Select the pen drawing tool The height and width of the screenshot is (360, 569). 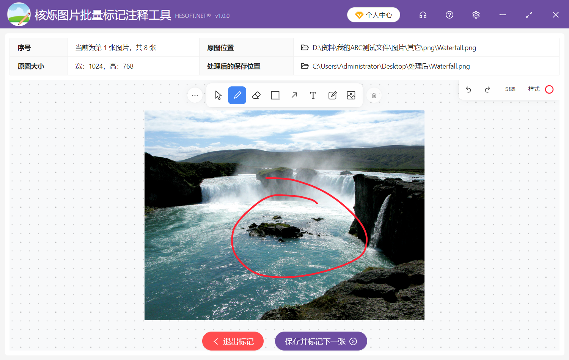pos(237,95)
